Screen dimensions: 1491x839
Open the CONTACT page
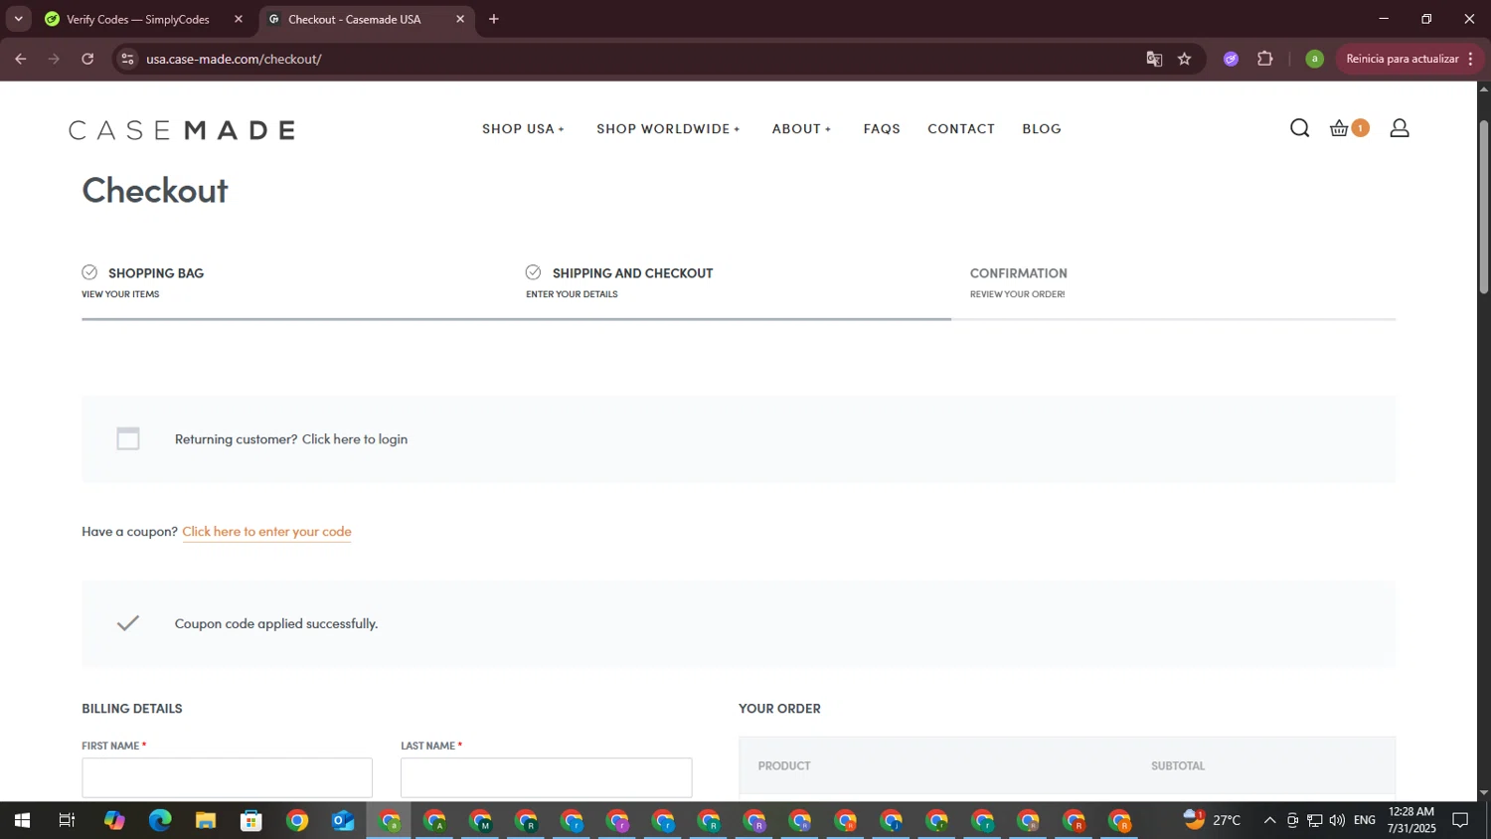tap(961, 129)
